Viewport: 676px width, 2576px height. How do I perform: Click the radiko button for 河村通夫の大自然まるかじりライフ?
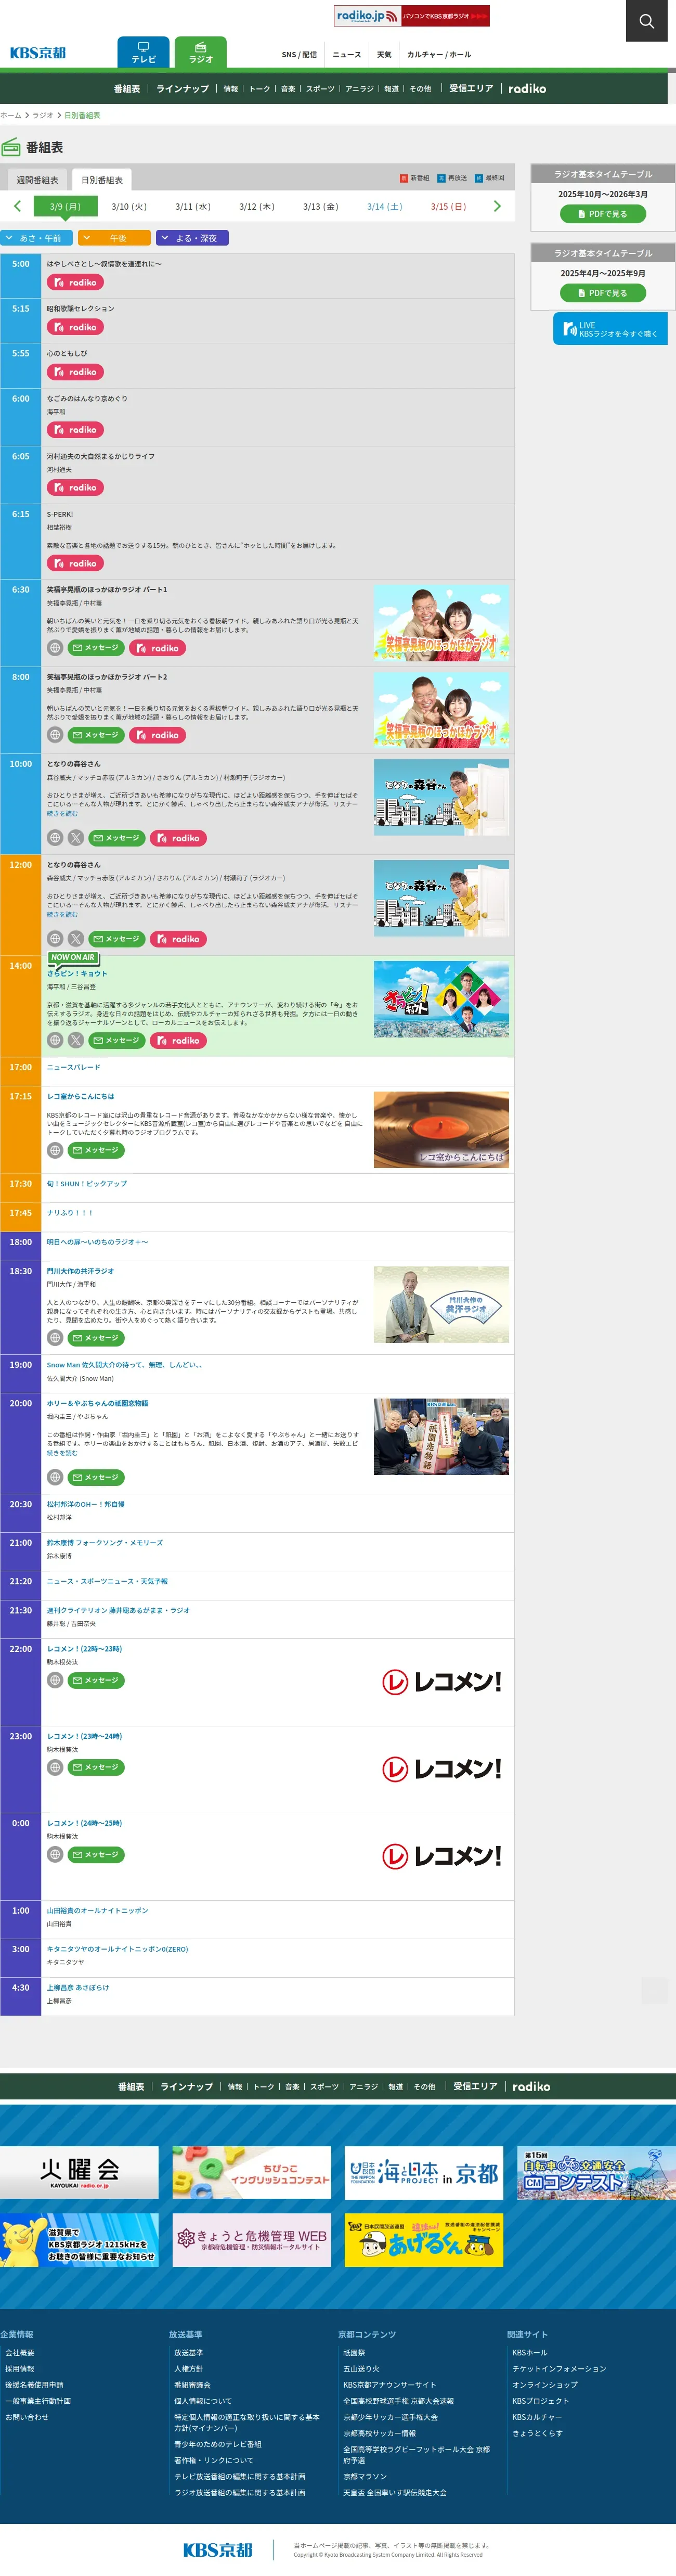(x=75, y=488)
